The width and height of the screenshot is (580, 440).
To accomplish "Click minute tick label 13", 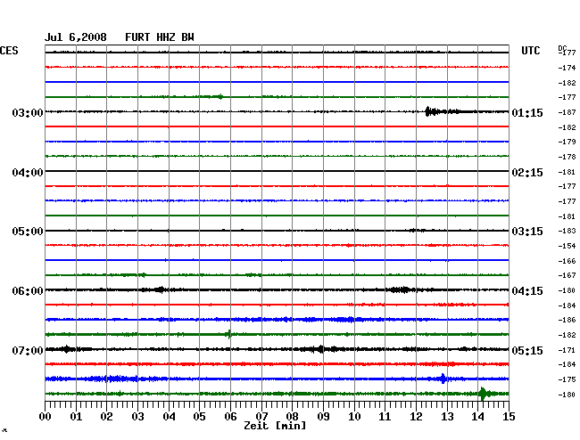I will coord(447,417).
